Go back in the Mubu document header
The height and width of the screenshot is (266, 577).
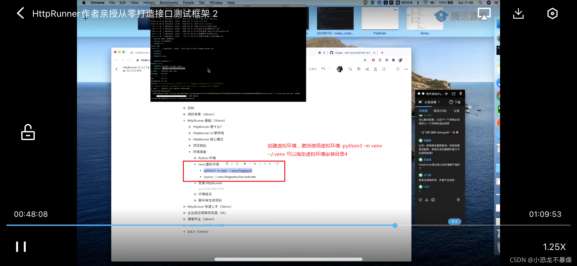(117, 69)
